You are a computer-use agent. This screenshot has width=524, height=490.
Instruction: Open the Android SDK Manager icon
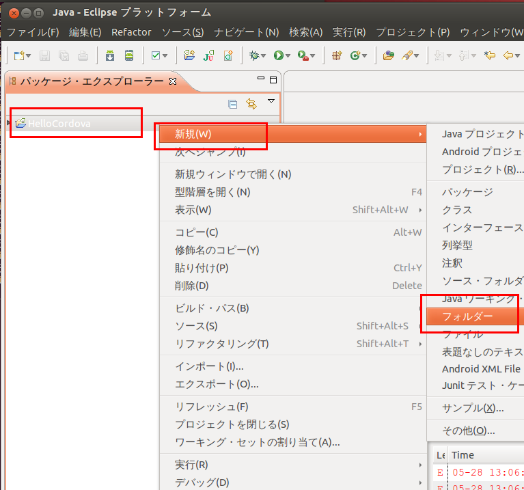(x=110, y=55)
